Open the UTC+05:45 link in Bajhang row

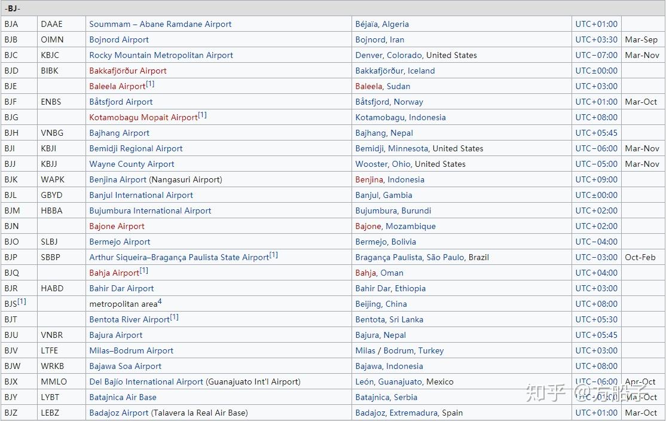(596, 133)
